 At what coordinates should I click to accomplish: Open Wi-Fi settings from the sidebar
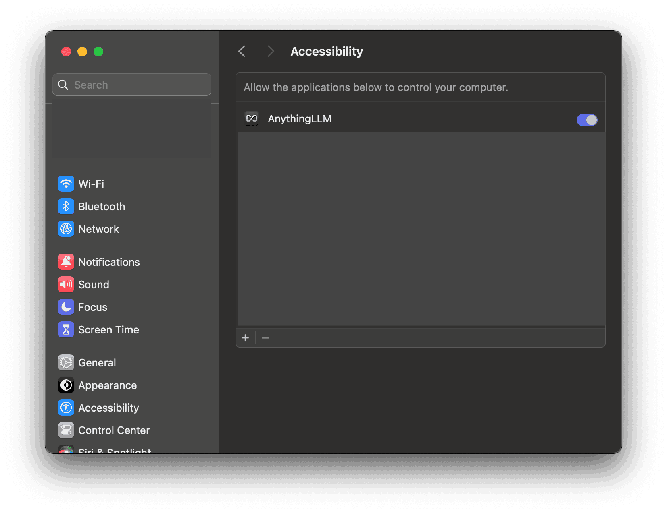point(92,184)
